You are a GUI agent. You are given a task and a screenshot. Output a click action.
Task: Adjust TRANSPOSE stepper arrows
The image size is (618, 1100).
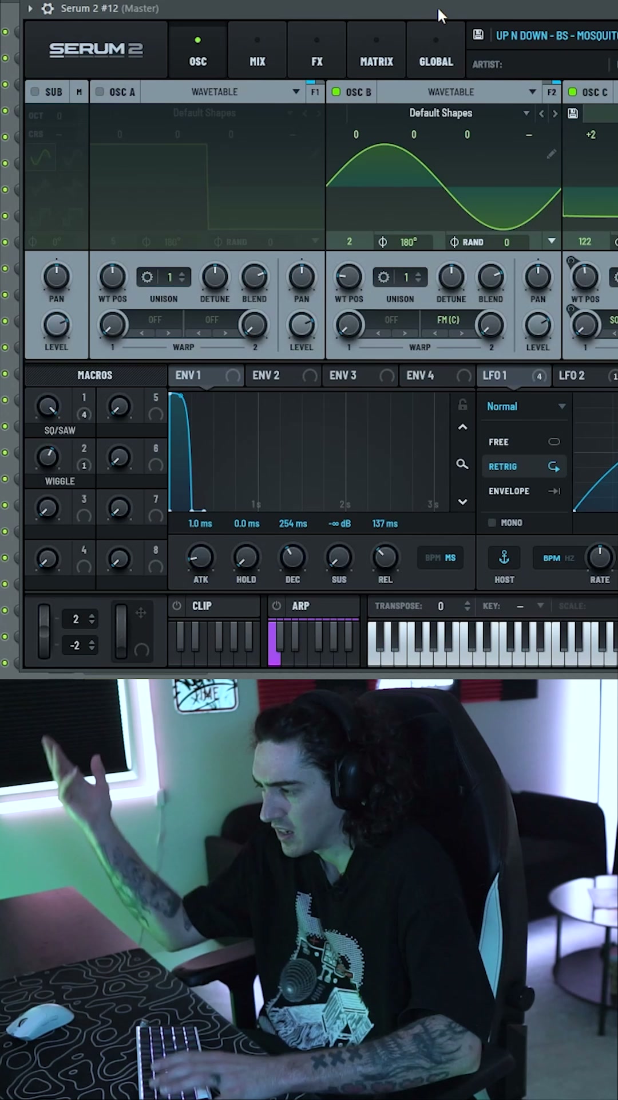tap(468, 606)
